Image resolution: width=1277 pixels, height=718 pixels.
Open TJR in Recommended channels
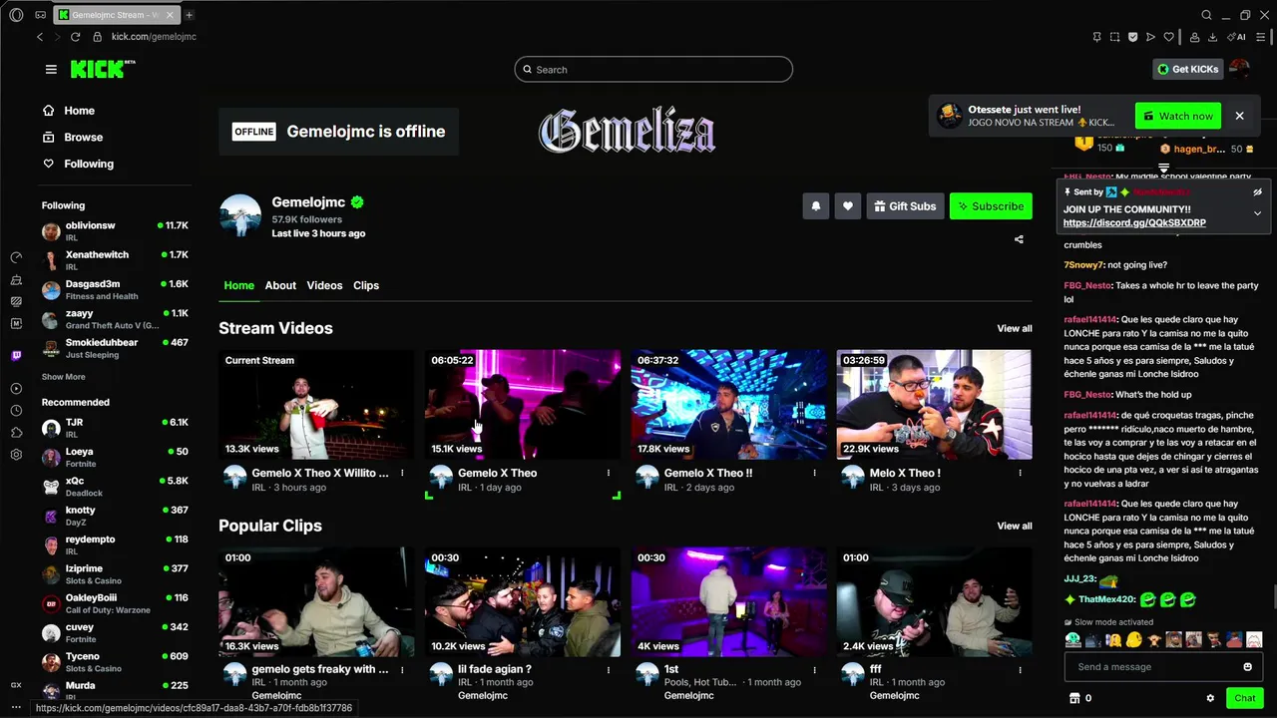point(115,428)
